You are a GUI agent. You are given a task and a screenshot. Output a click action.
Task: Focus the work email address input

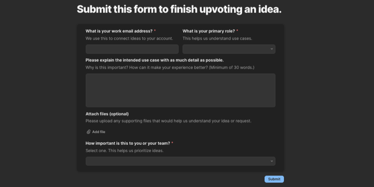132,49
